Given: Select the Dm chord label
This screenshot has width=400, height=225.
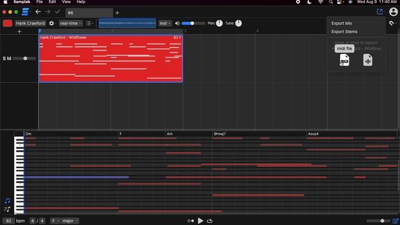Looking at the screenshot, I should pos(28,134).
